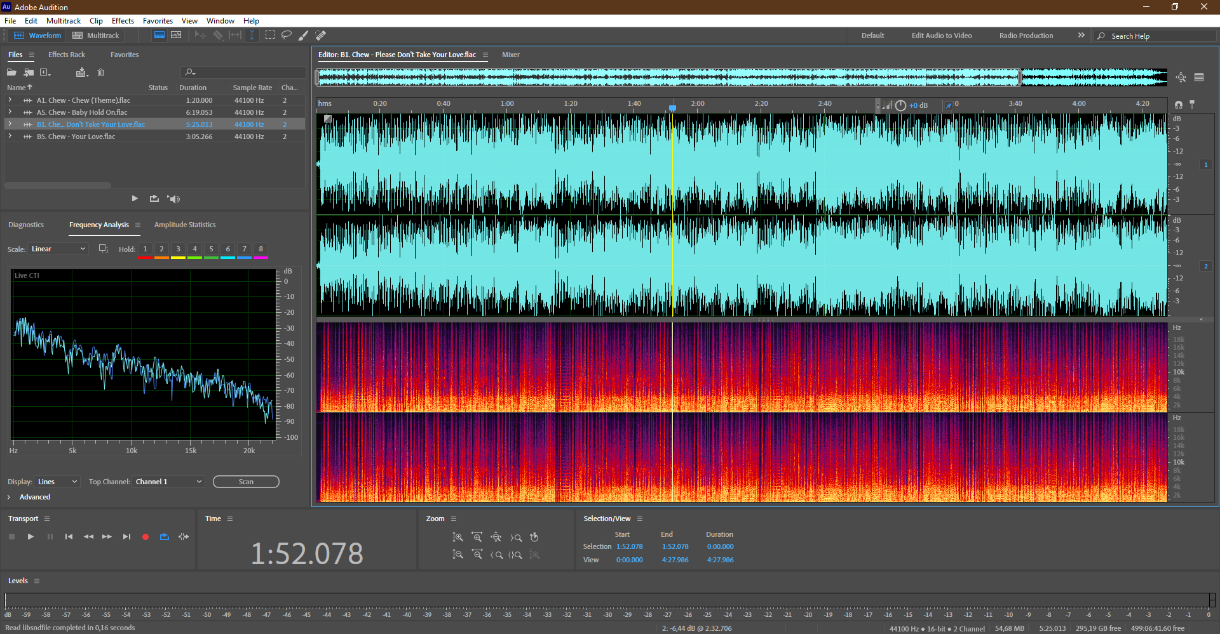Switch to the Amplitude Statistics tab
This screenshot has width=1220, height=634.
(185, 225)
